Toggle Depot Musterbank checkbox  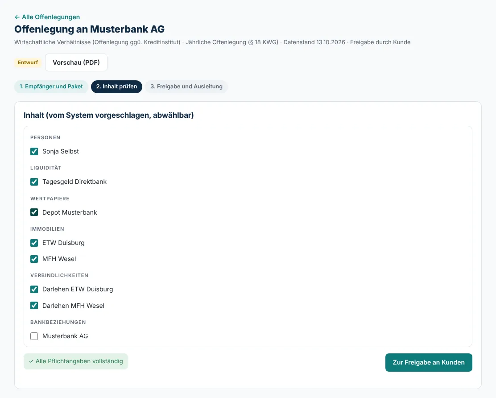click(34, 212)
